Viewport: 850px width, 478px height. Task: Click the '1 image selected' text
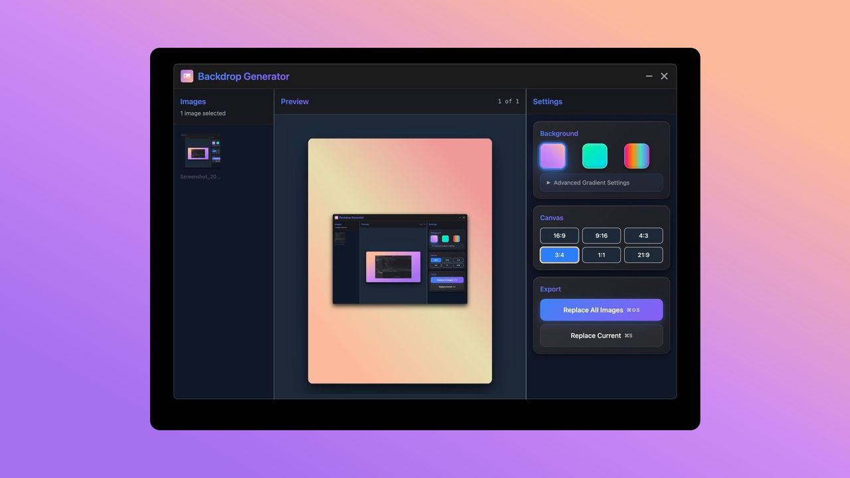203,114
